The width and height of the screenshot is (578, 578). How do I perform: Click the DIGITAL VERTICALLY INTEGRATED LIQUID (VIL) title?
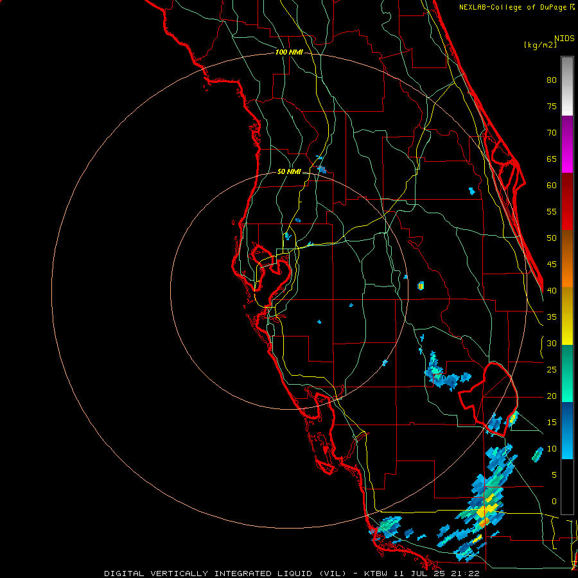(225, 574)
